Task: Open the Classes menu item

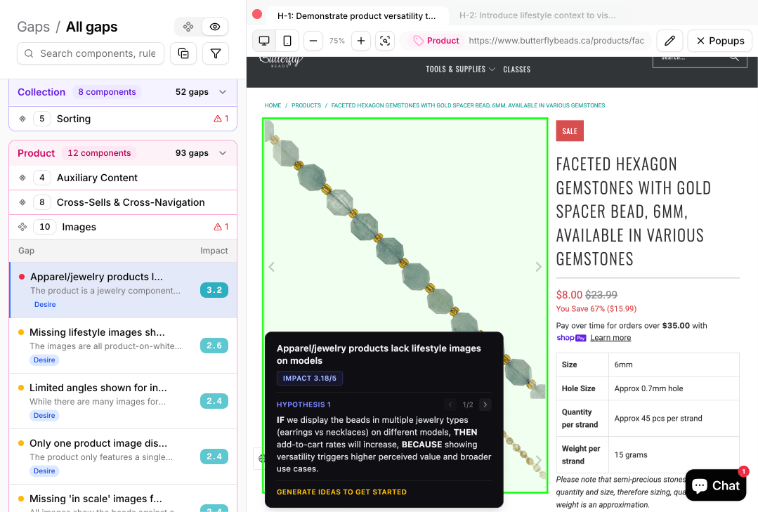Action: [x=517, y=69]
